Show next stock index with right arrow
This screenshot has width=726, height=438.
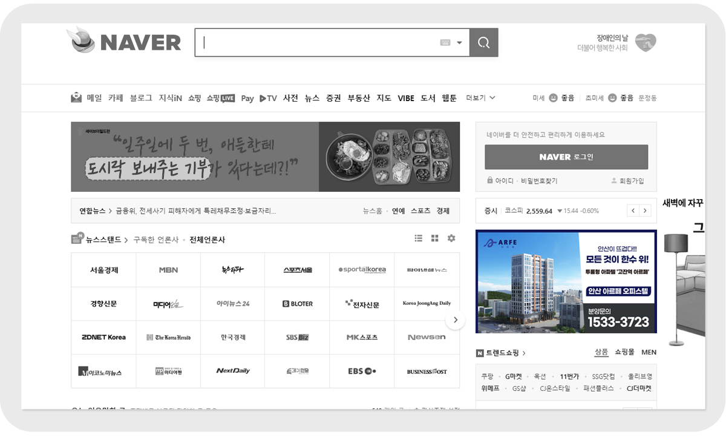[x=645, y=211]
